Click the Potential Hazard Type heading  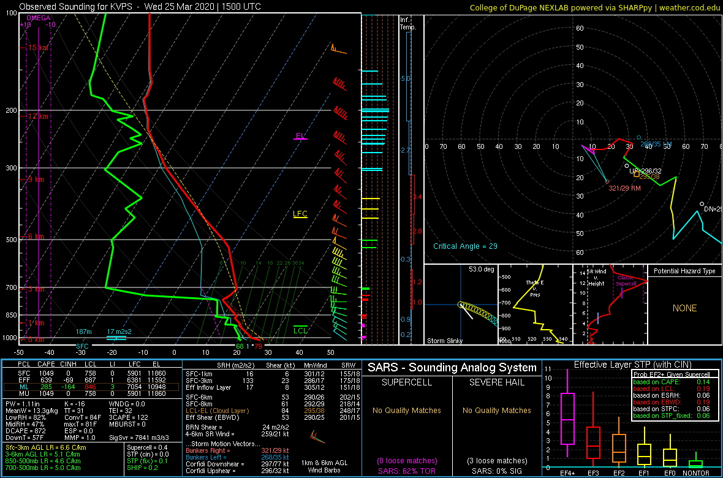tap(684, 271)
